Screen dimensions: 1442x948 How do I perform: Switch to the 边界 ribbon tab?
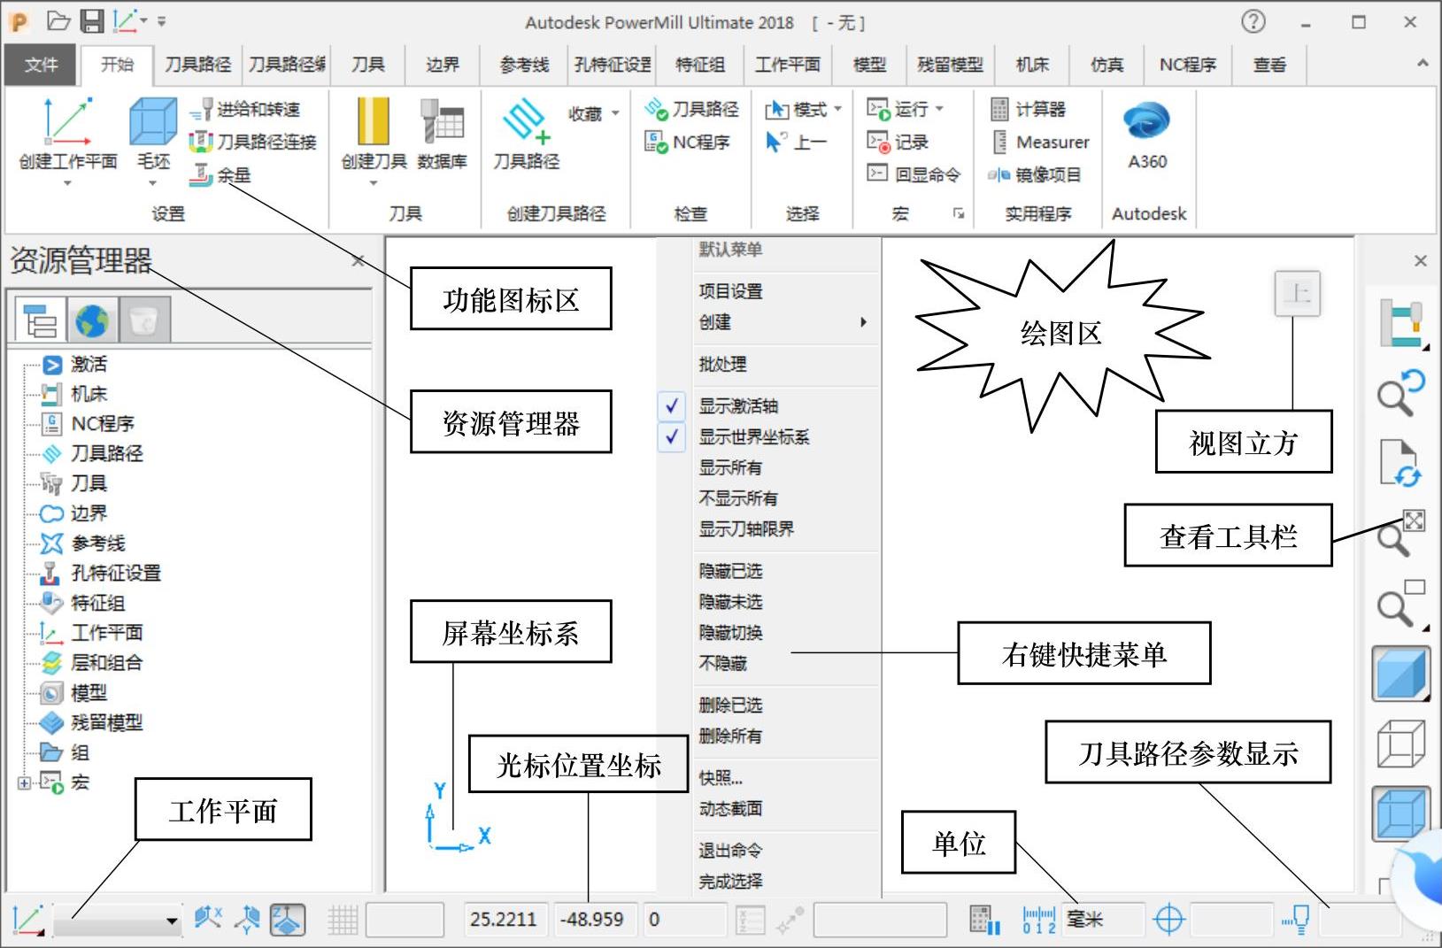coord(442,65)
